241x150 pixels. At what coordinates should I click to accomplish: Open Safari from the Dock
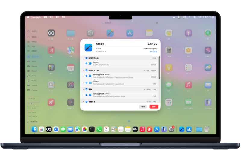(x=56, y=129)
